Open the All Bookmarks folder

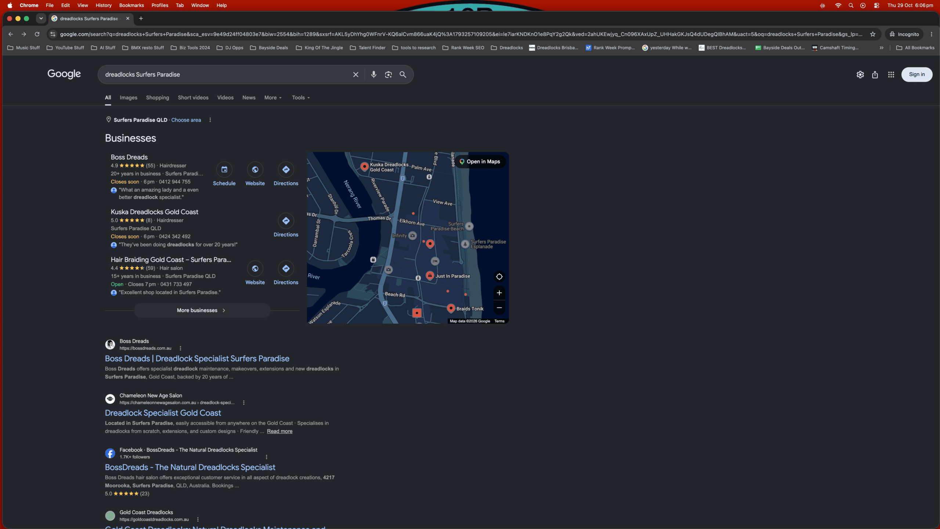(915, 48)
